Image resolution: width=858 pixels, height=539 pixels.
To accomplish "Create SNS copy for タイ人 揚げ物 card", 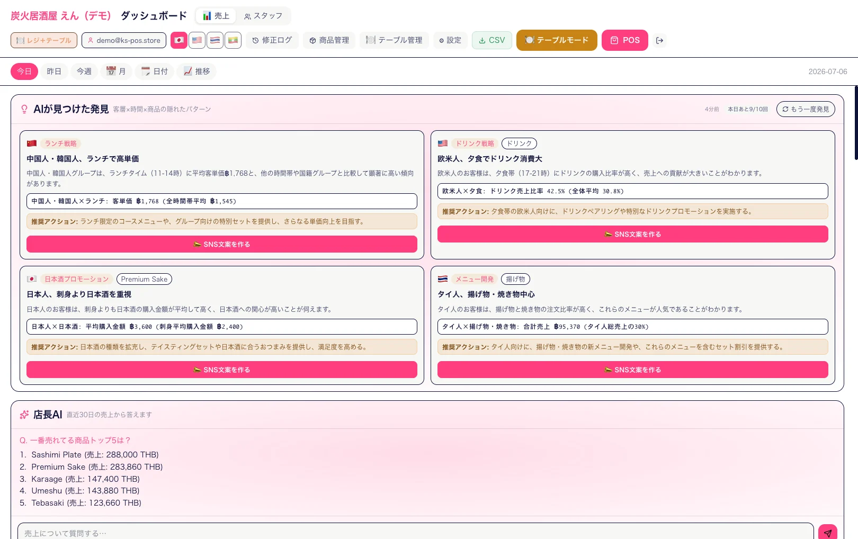I will [633, 370].
